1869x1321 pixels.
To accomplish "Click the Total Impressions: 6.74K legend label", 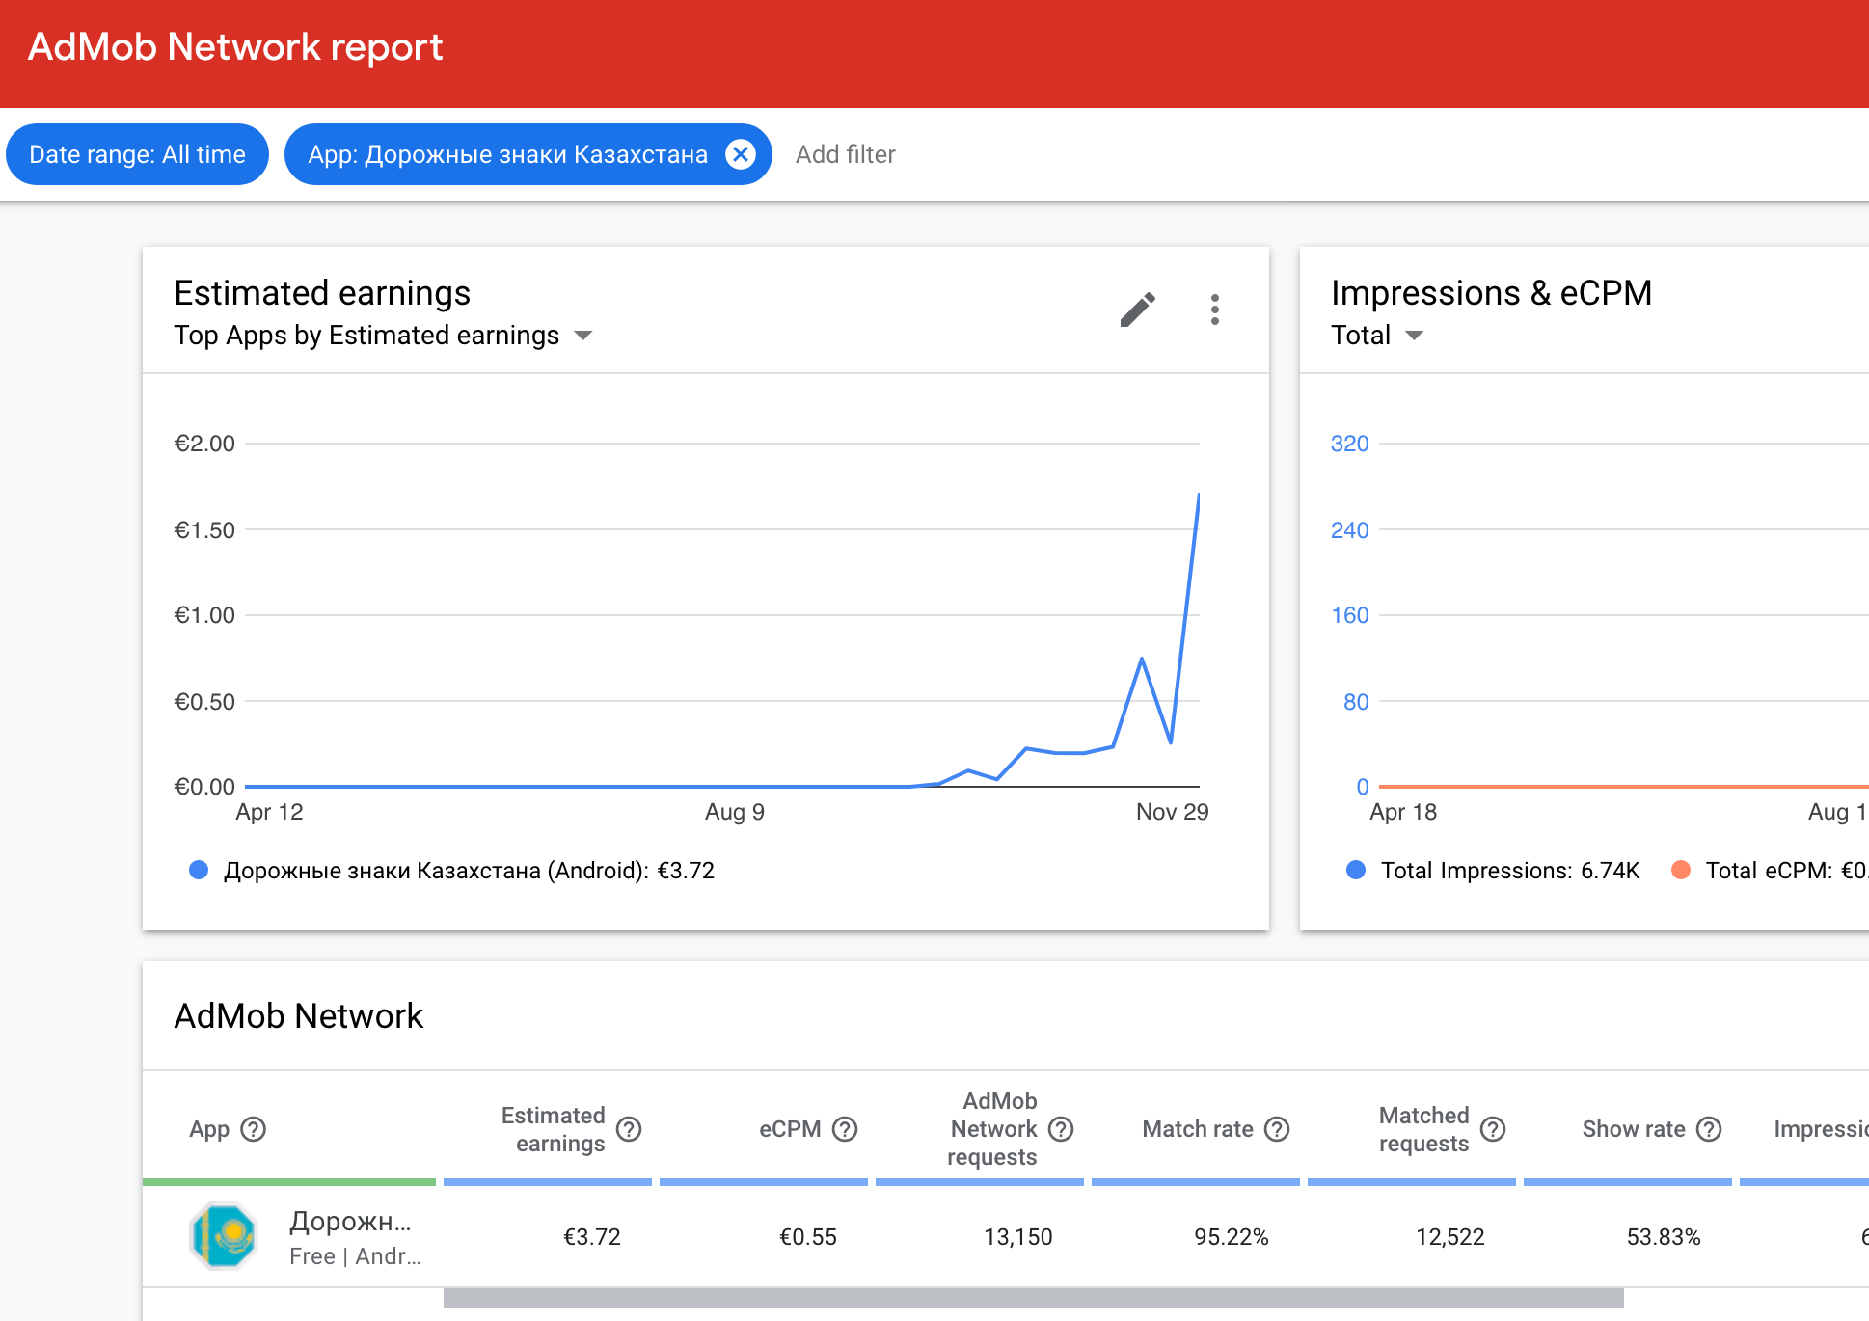I will tap(1510, 871).
